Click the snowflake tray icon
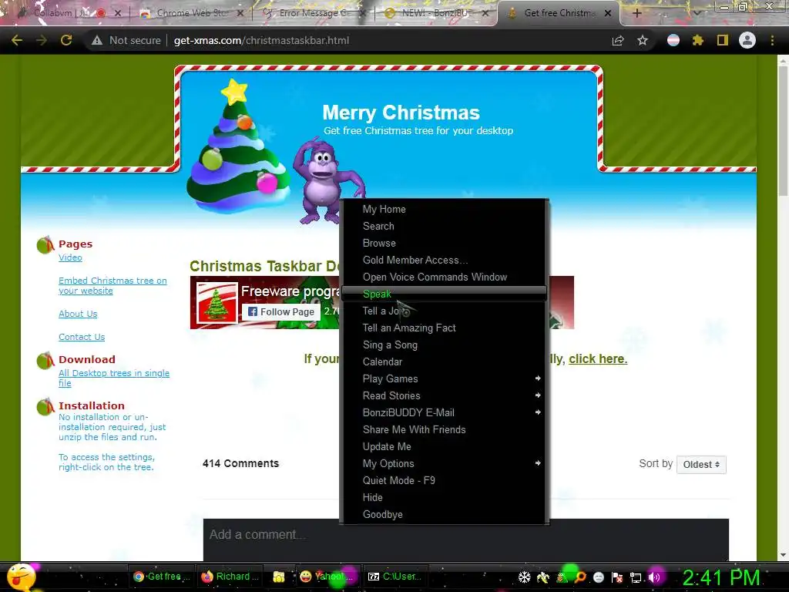This screenshot has width=789, height=592. point(524,577)
